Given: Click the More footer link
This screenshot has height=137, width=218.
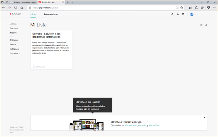Looking at the screenshot, I should 12,133.
